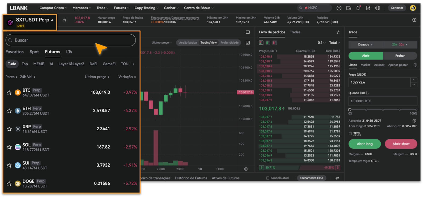Click the 100% mark on quantity slider
425x197 pixels.
coord(416,109)
